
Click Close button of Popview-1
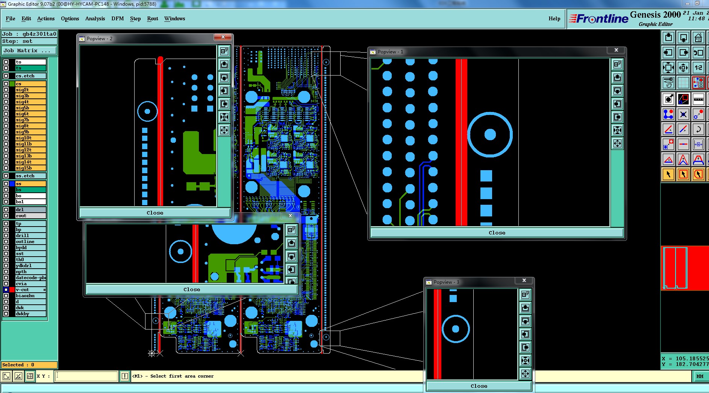[497, 233]
